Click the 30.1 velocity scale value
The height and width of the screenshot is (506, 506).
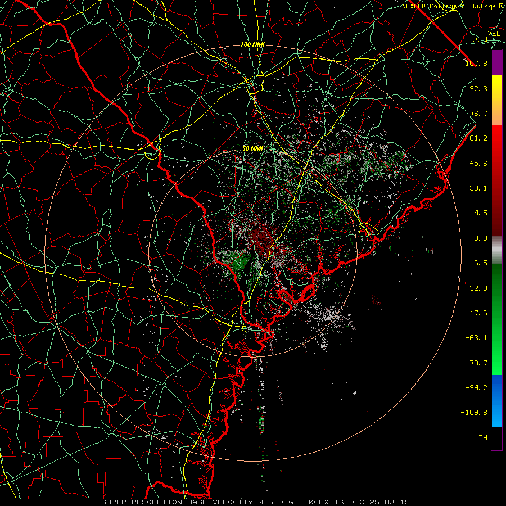(478, 188)
